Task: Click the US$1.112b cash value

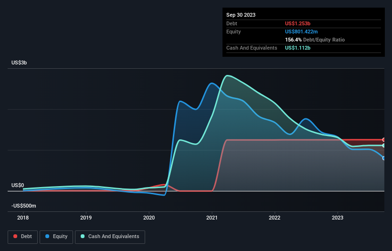Action: 297,48
